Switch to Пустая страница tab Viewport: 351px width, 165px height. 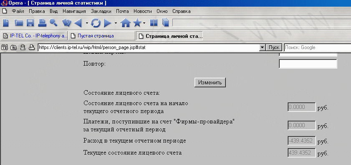point(102,36)
